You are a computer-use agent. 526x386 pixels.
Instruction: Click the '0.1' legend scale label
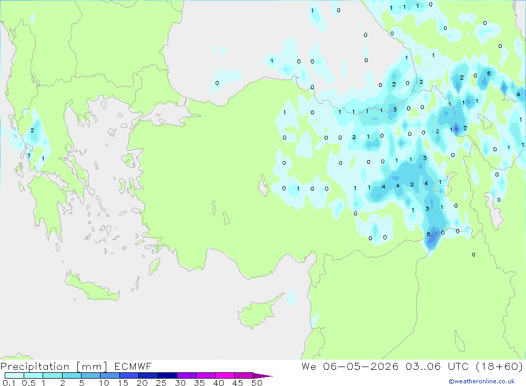(9, 383)
